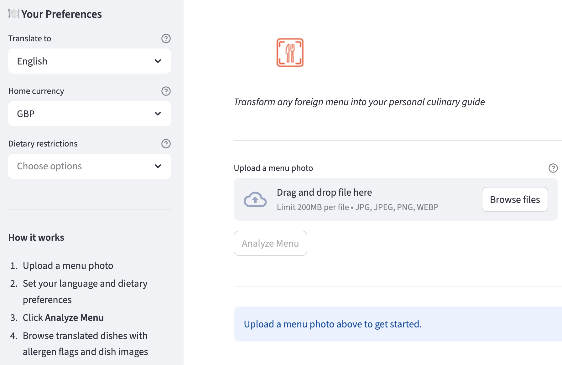This screenshot has width=562, height=365.
Task: Open the Translate to dropdown showing English
Action: tap(85, 61)
